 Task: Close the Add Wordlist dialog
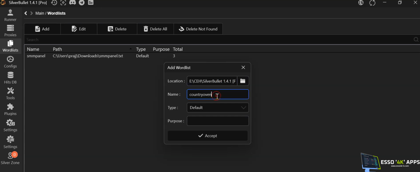[x=243, y=67]
